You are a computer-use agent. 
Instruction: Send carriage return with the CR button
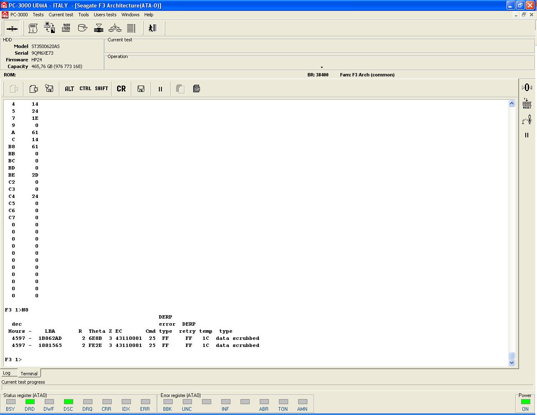pos(121,89)
